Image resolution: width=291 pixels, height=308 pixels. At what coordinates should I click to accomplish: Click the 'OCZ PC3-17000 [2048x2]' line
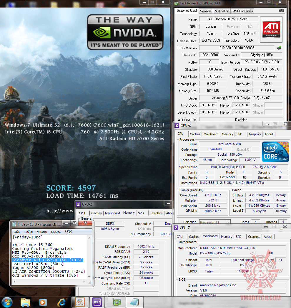(38, 256)
